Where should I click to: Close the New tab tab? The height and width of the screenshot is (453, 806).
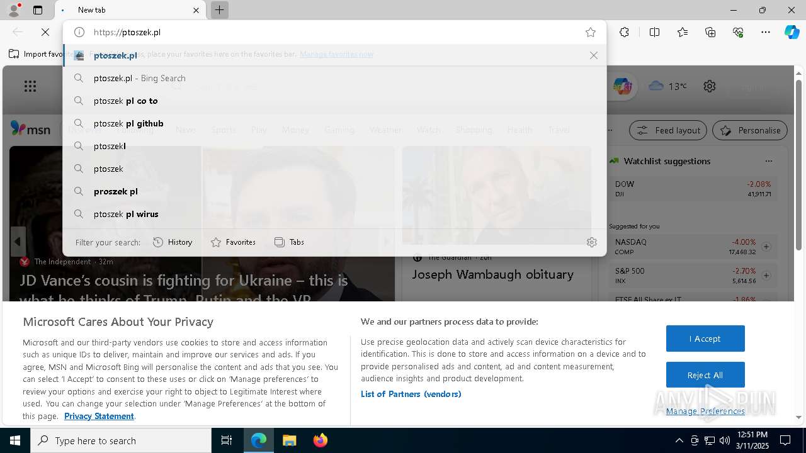pyautogui.click(x=196, y=10)
